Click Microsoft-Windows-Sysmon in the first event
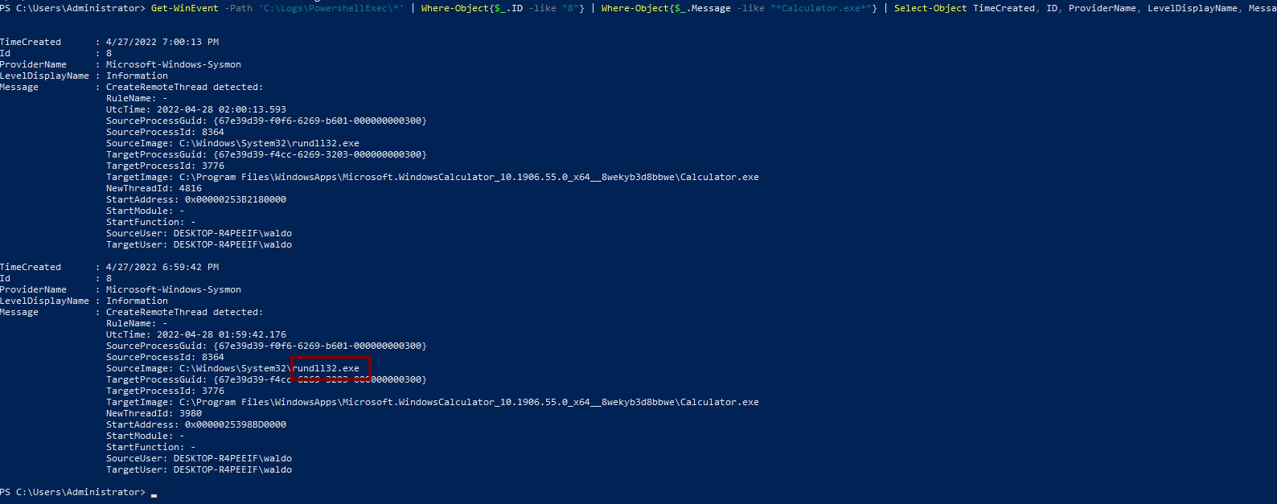Screen dimensions: 1277x504 (173, 64)
